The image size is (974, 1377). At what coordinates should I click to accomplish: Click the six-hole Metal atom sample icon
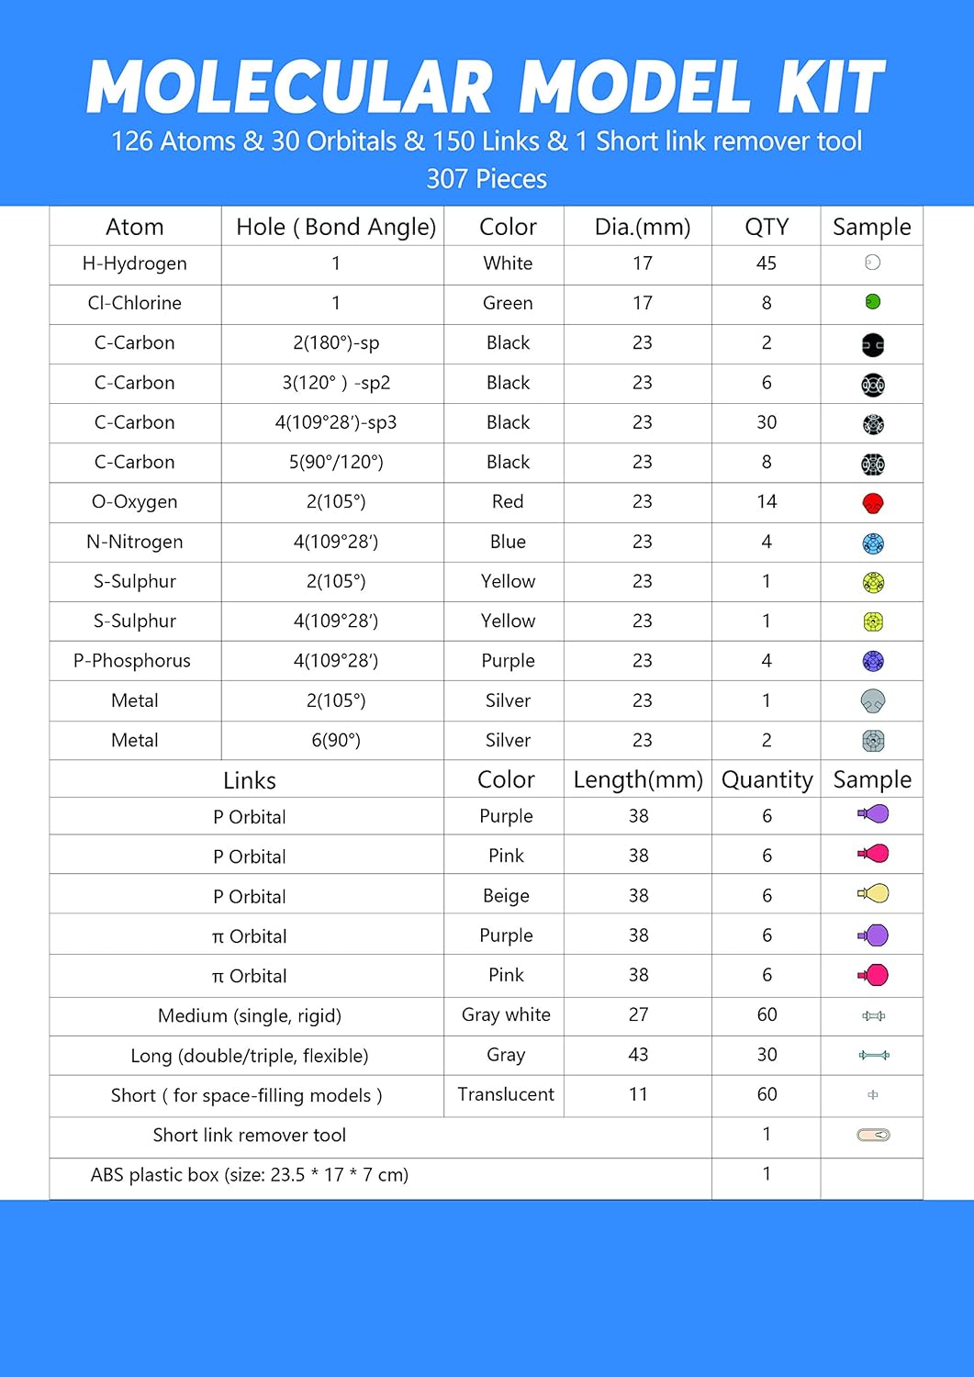(x=872, y=740)
